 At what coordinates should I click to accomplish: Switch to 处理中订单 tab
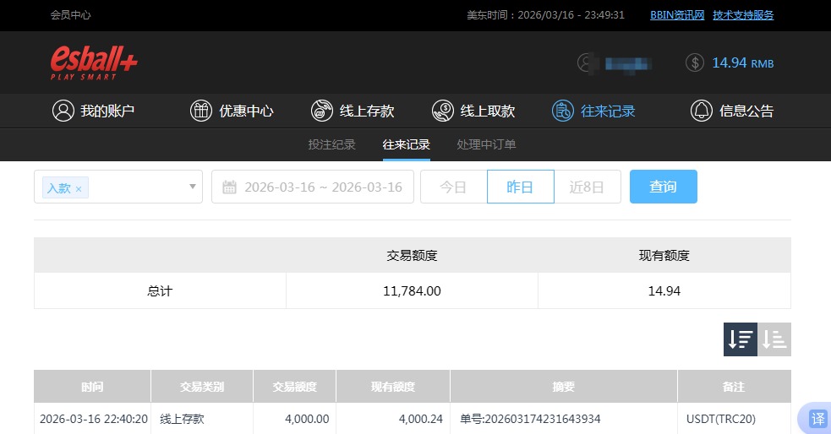click(x=487, y=144)
